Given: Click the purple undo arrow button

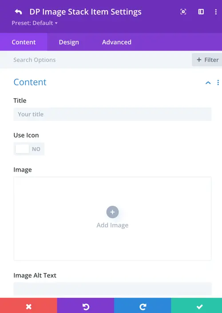Looking at the screenshot, I should click(x=86, y=305).
